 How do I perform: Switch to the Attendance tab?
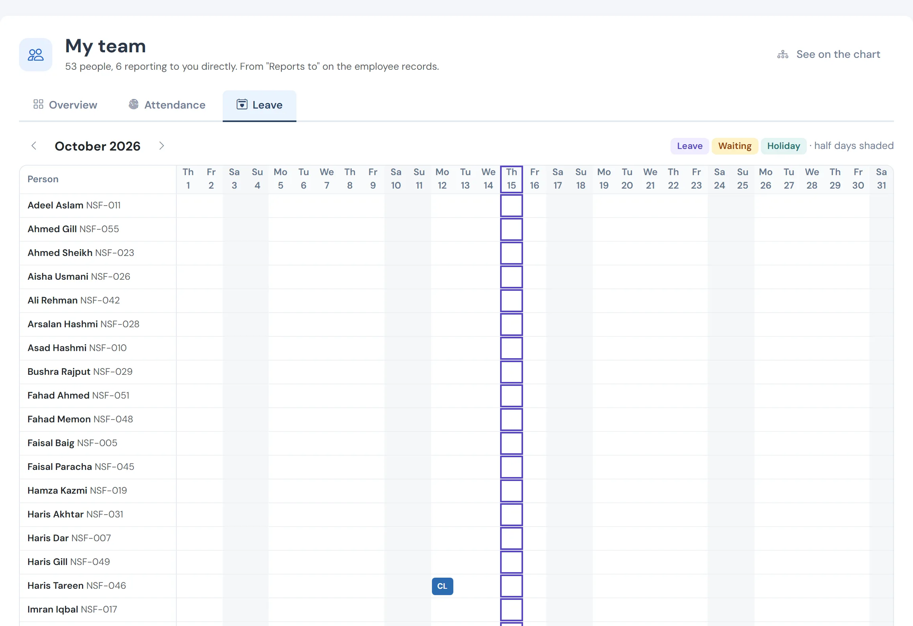[x=167, y=105]
